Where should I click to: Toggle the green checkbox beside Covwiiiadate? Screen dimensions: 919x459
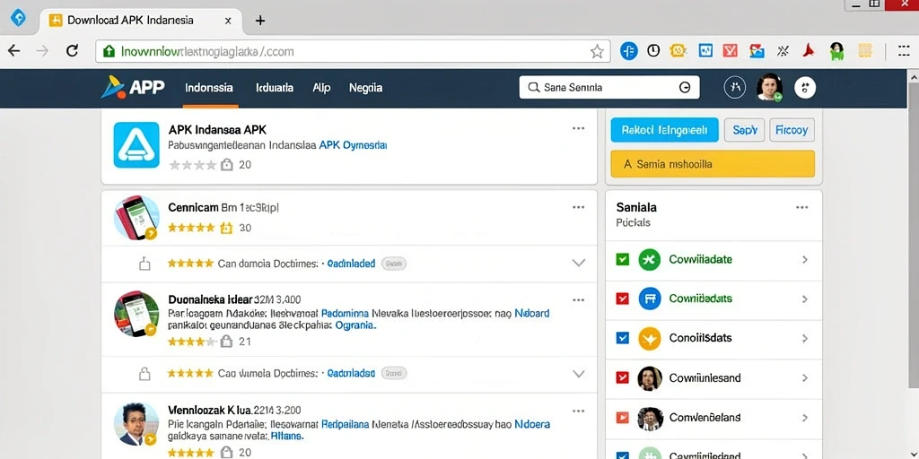click(x=623, y=259)
